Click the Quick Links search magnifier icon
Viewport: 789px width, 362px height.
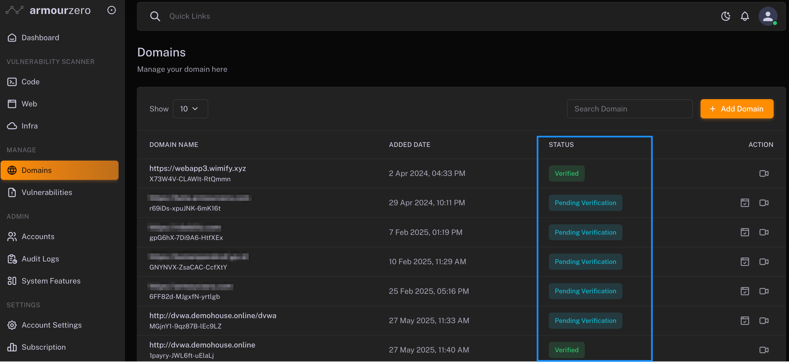[x=155, y=16]
